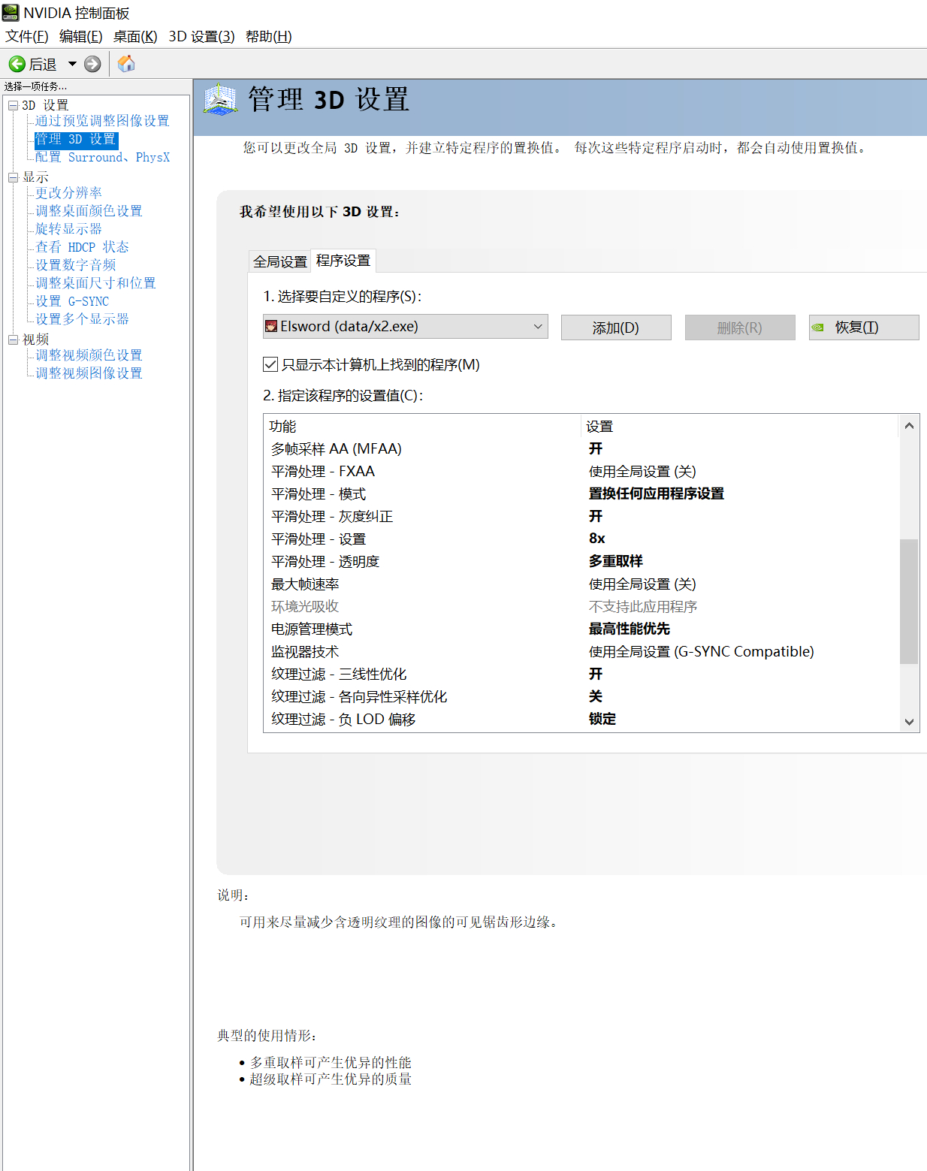The height and width of the screenshot is (1171, 927).
Task: Open 调整视频图像设置 link
Action: 89,373
